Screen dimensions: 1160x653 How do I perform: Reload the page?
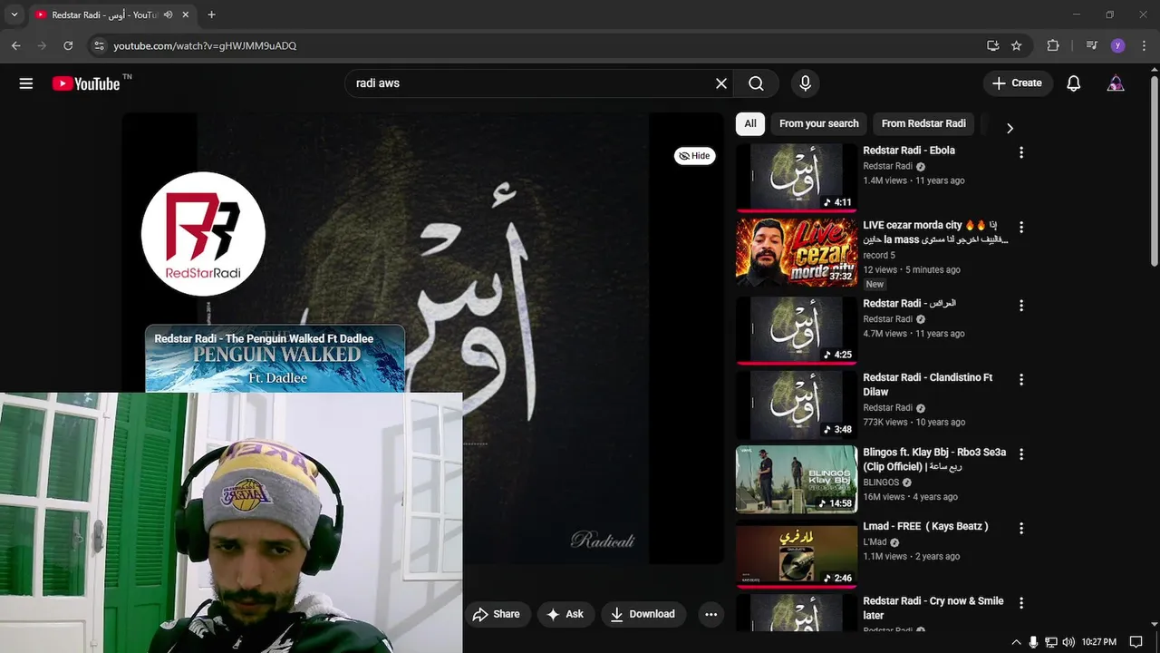pyautogui.click(x=68, y=45)
